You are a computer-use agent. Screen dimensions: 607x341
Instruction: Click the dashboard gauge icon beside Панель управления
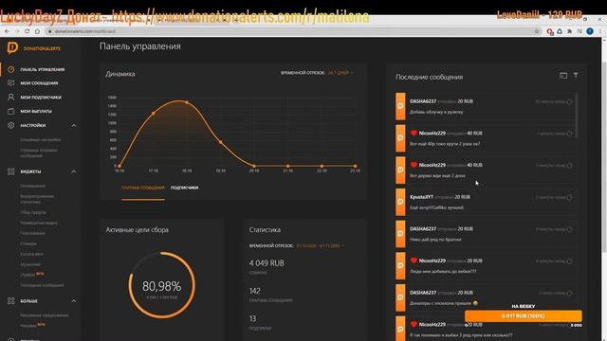pyautogui.click(x=10, y=69)
